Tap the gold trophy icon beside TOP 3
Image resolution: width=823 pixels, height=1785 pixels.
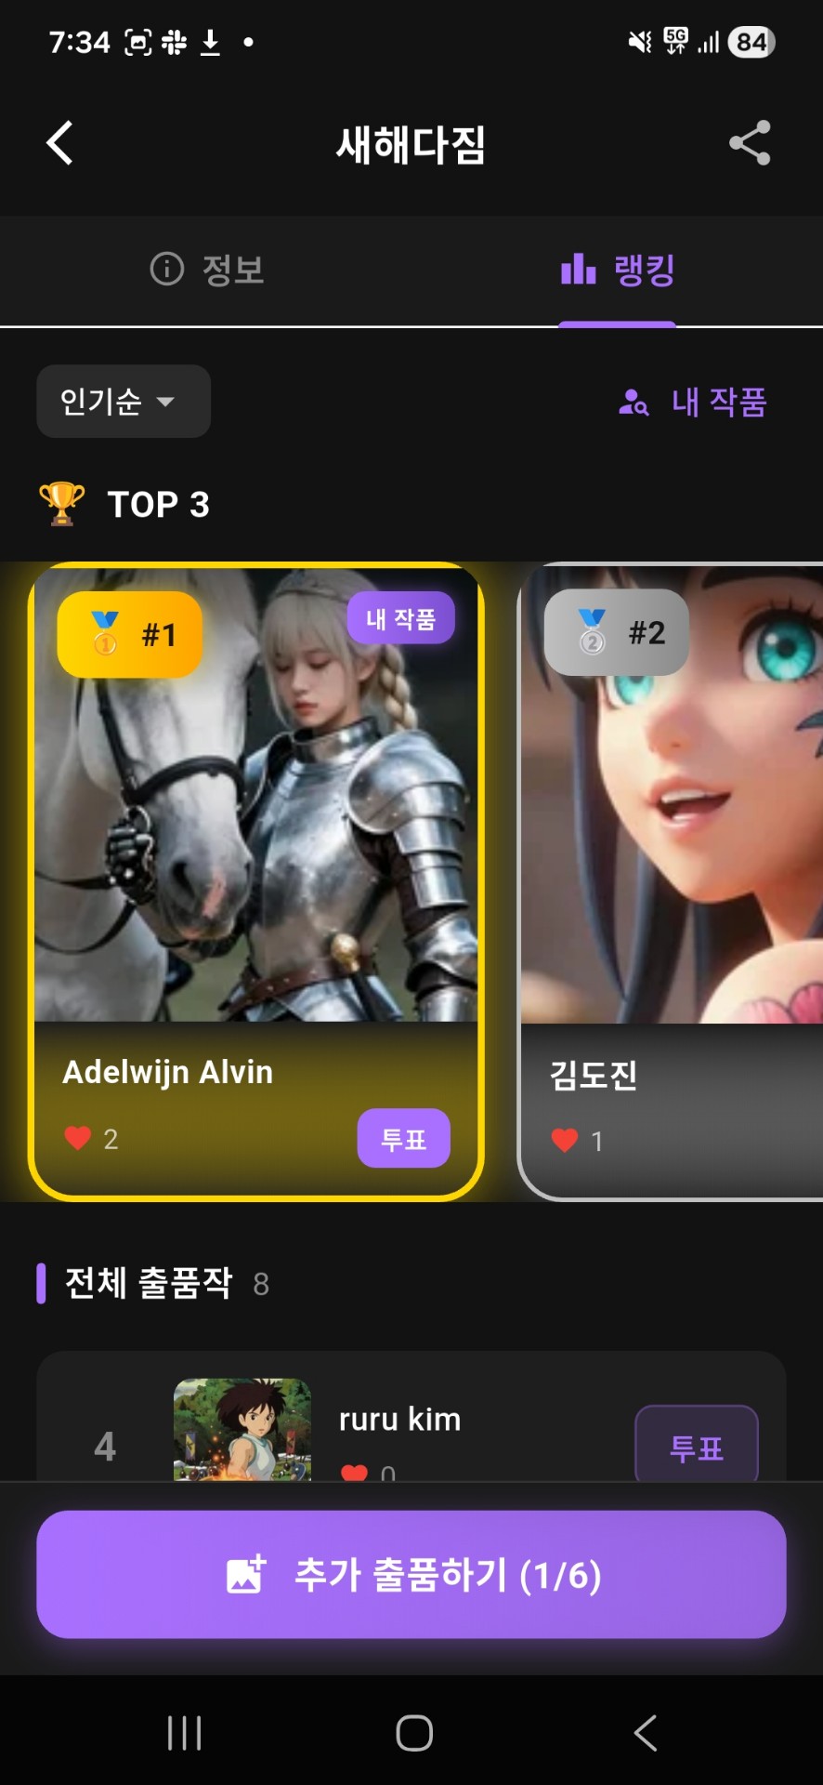(x=62, y=504)
